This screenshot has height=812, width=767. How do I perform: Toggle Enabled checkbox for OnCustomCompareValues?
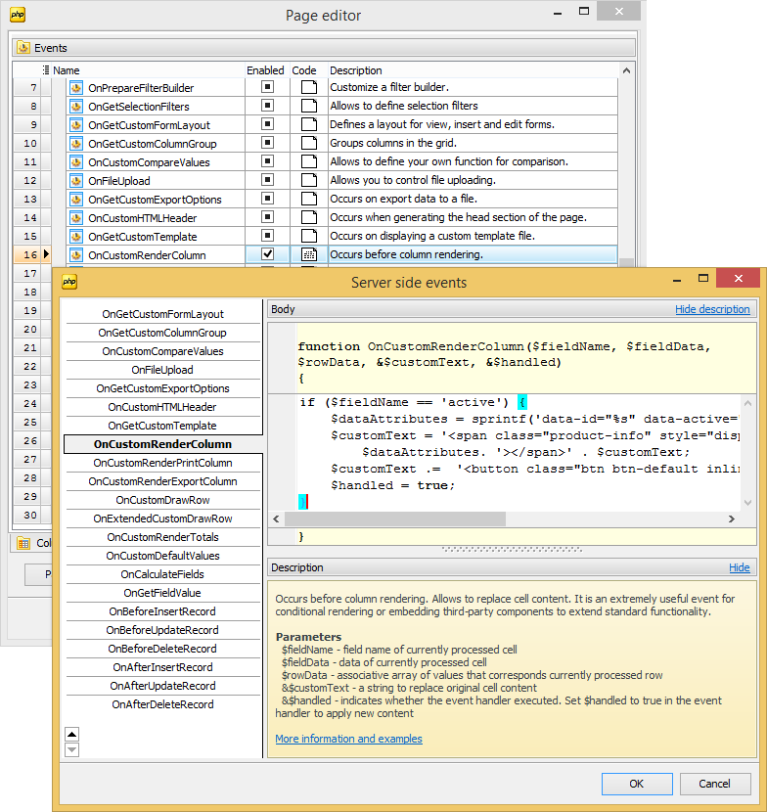(267, 161)
